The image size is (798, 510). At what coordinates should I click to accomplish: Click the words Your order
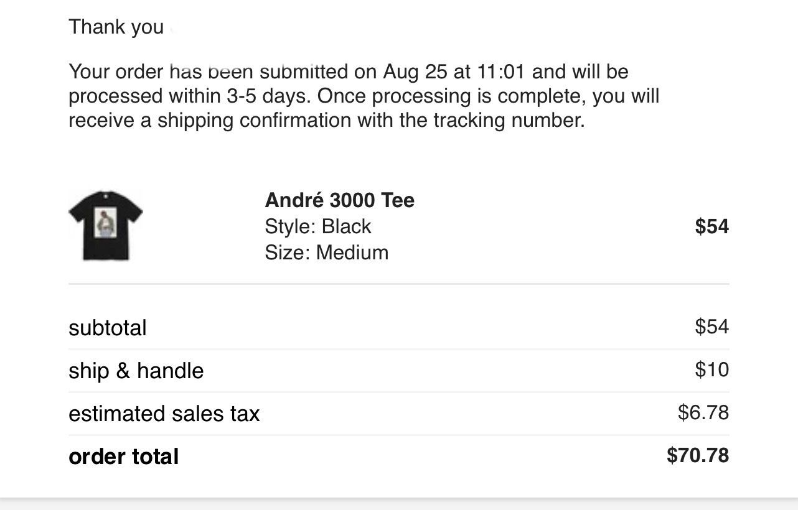tap(116, 72)
